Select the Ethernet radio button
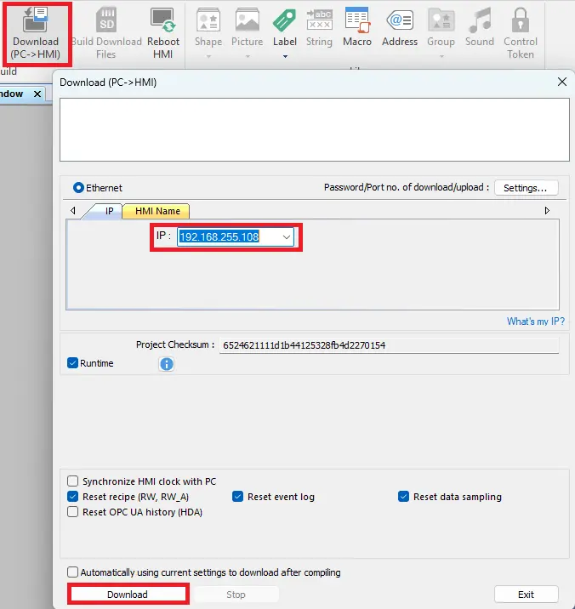Image resolution: width=575 pixels, height=609 pixels. (x=78, y=188)
